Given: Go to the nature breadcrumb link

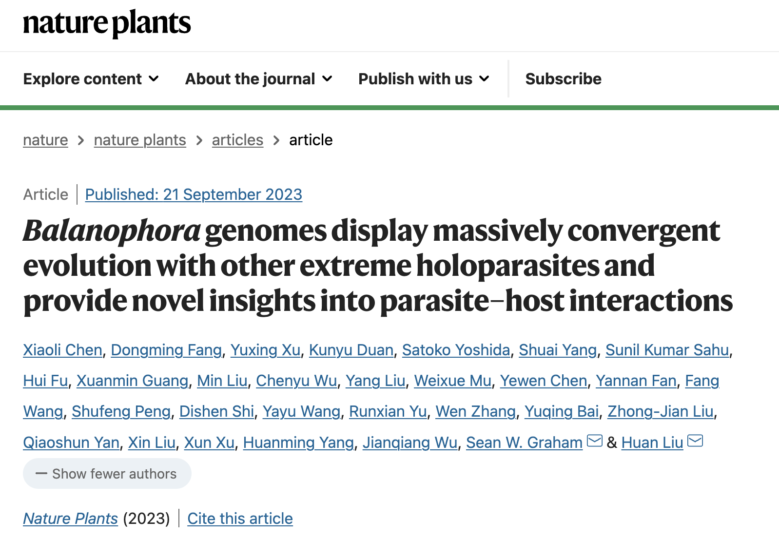Looking at the screenshot, I should click(x=45, y=140).
